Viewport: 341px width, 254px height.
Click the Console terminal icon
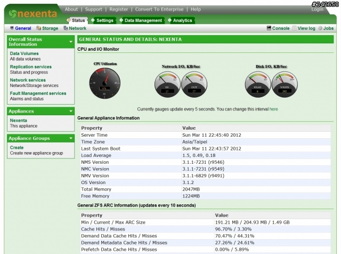[269, 28]
